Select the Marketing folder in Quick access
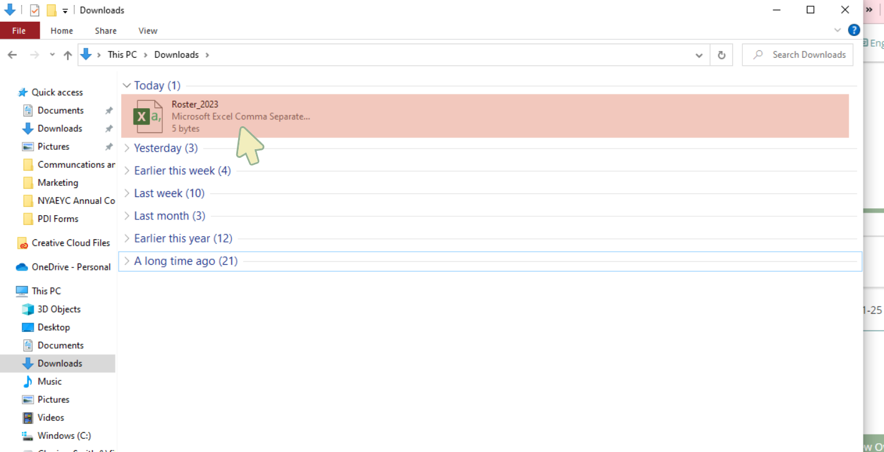The width and height of the screenshot is (884, 452). 57,183
